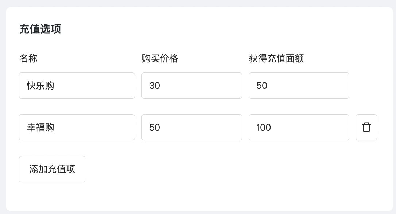Click the 添加充值项 button
This screenshot has width=396, height=214.
point(52,169)
